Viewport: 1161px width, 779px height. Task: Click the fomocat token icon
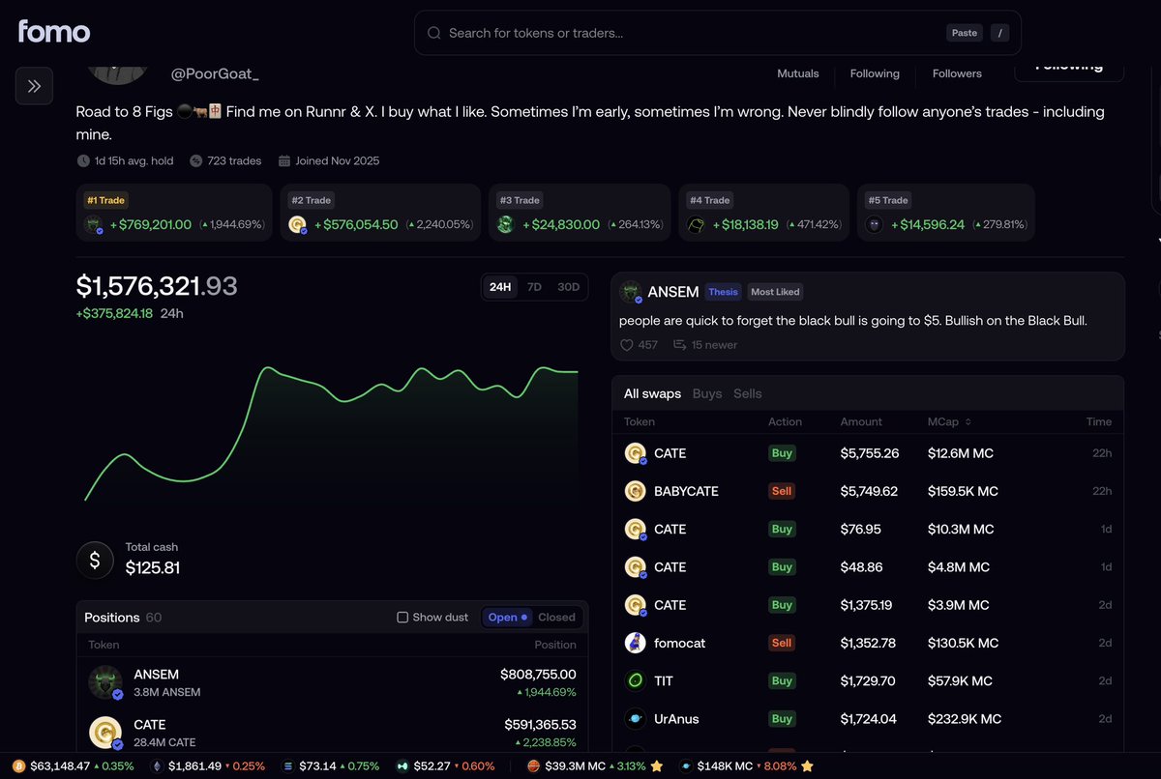636,643
